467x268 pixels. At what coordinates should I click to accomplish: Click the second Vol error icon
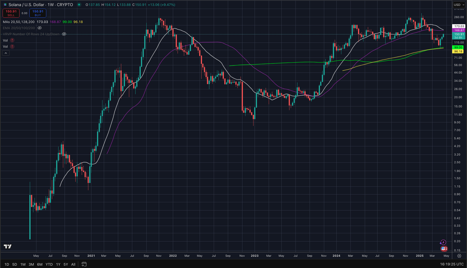(13, 46)
